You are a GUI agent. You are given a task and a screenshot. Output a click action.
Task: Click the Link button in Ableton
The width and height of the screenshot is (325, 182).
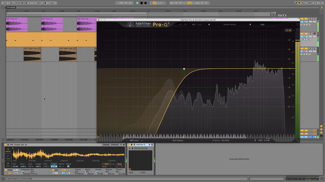5,3
